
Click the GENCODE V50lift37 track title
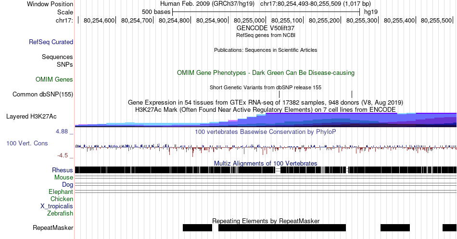(266, 28)
